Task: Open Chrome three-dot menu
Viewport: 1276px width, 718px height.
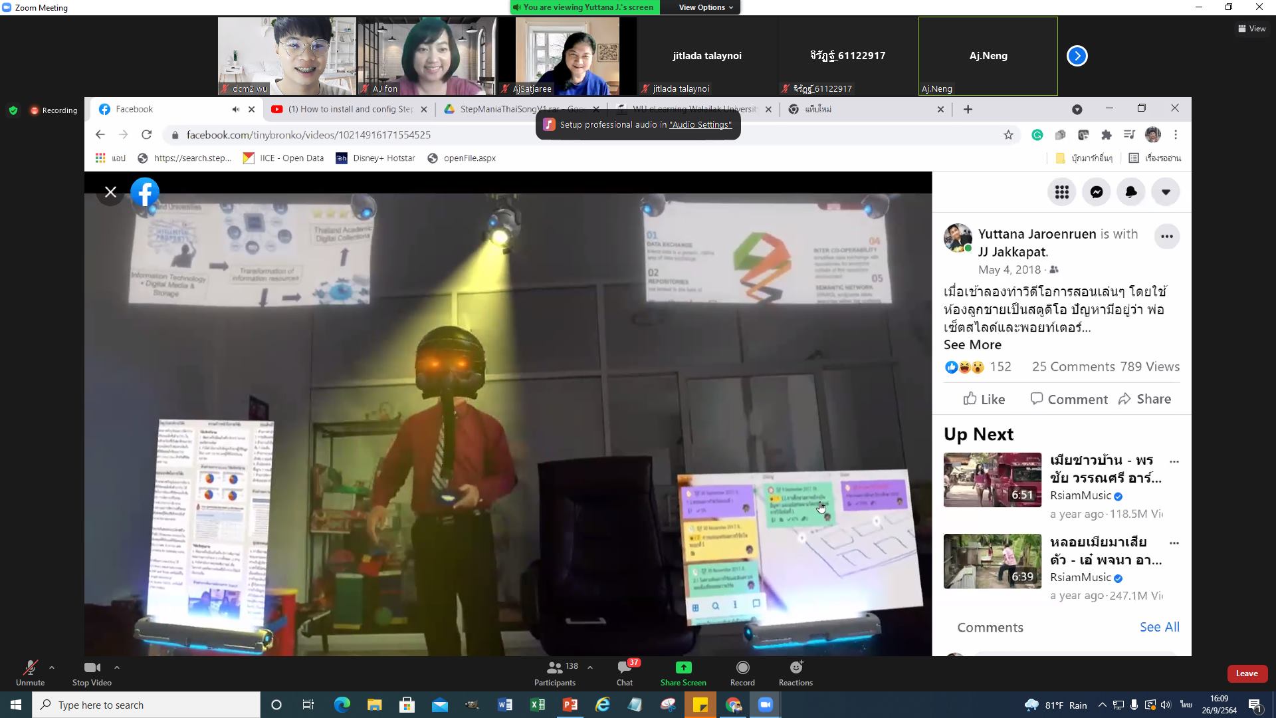Action: click(1176, 135)
